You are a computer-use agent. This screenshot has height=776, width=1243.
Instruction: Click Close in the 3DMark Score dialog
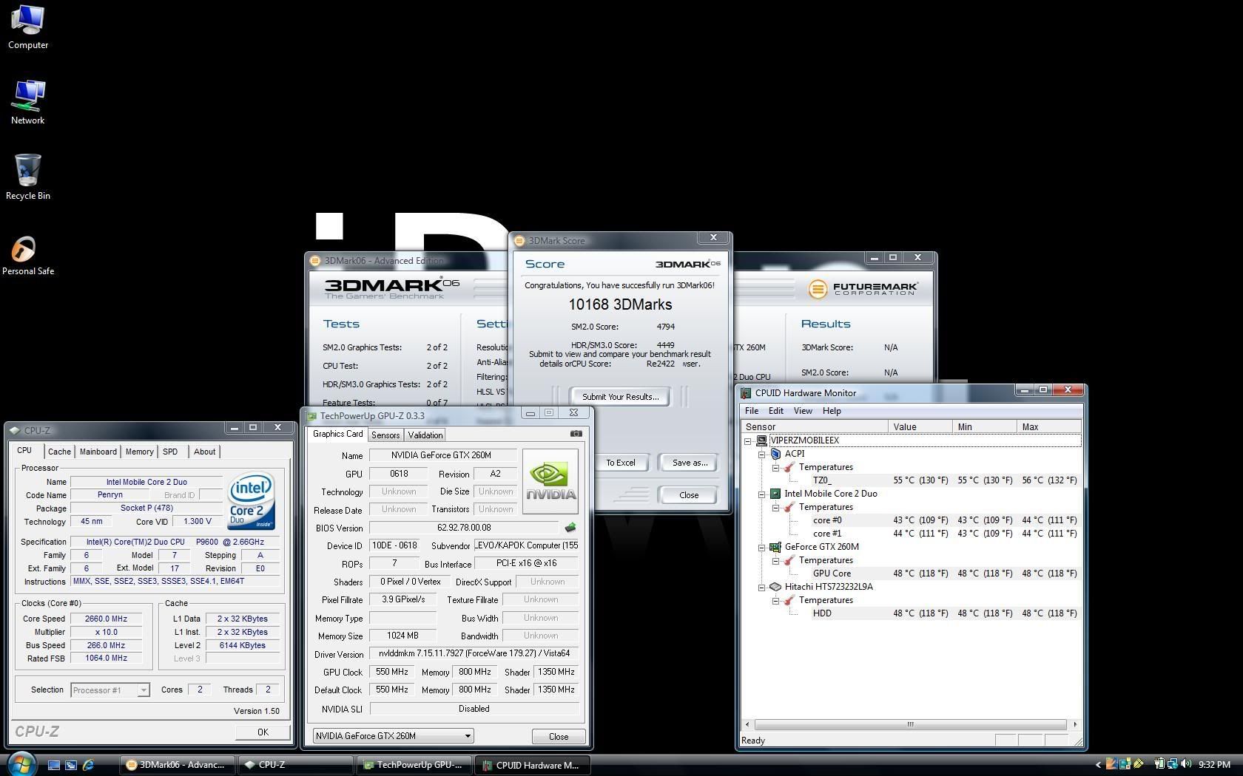pyautogui.click(x=689, y=495)
